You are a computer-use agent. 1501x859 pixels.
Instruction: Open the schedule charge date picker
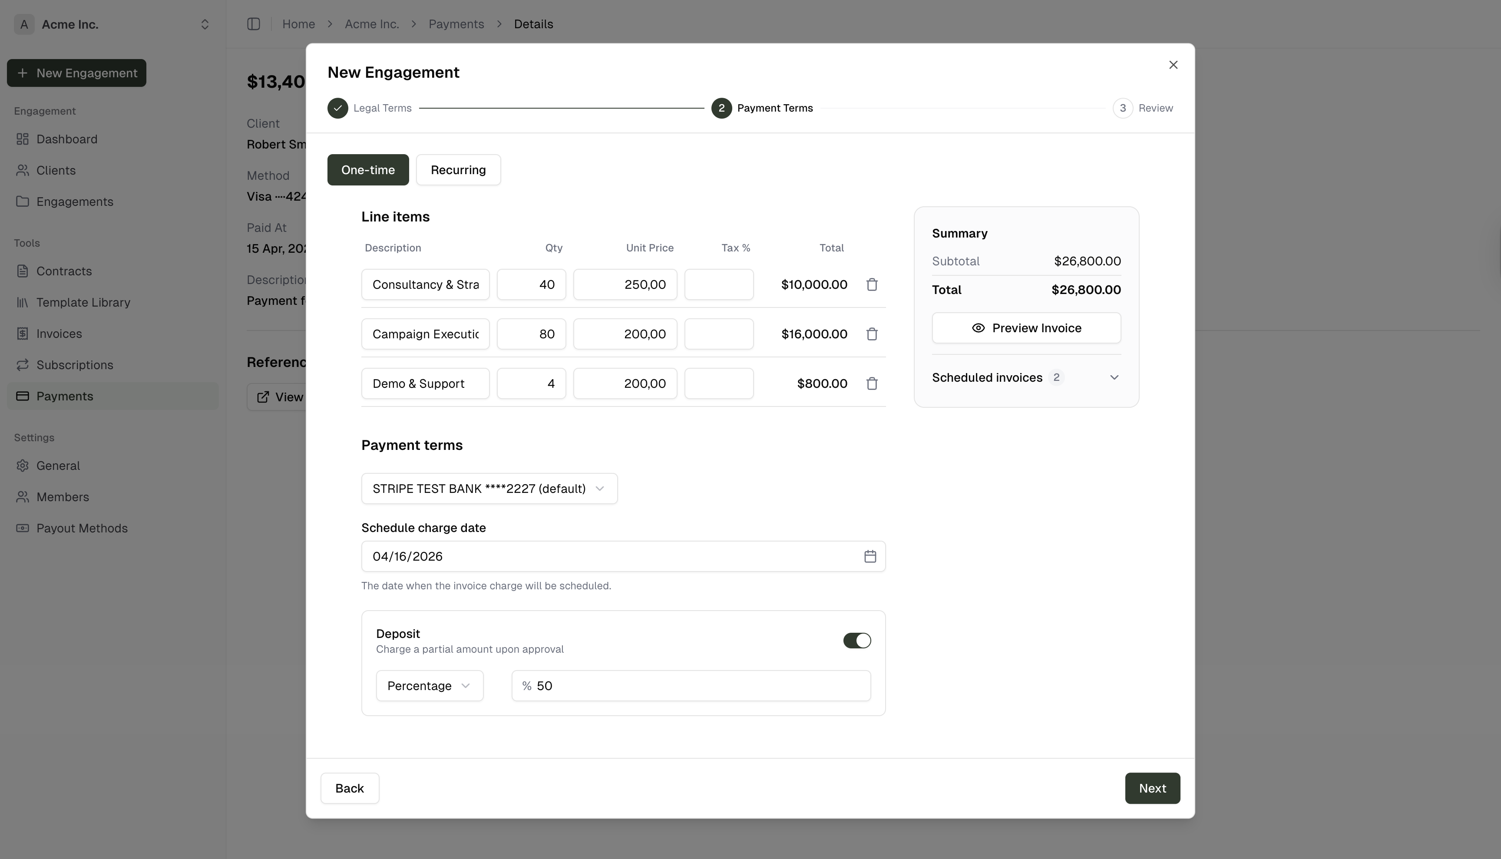click(x=870, y=555)
